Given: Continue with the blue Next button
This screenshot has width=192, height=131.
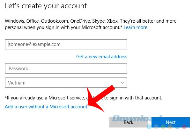Looking at the screenshot, I should (x=171, y=122).
